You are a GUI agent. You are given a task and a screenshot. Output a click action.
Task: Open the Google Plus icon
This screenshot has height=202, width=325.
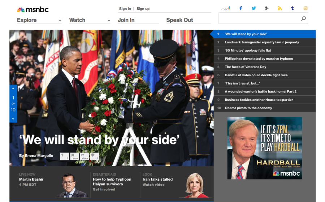tap(266, 8)
